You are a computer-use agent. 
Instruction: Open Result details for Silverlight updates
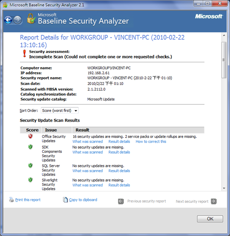(119, 185)
